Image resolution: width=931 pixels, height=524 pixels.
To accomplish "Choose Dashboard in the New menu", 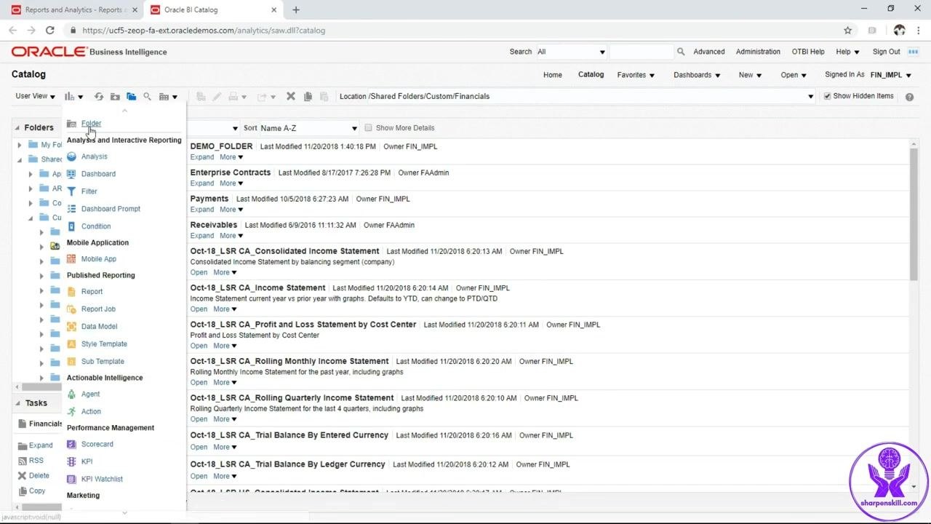I will (98, 174).
